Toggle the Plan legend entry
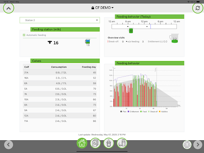Image resolution: width=204 pixels, height=153 pixels. coord(123,112)
